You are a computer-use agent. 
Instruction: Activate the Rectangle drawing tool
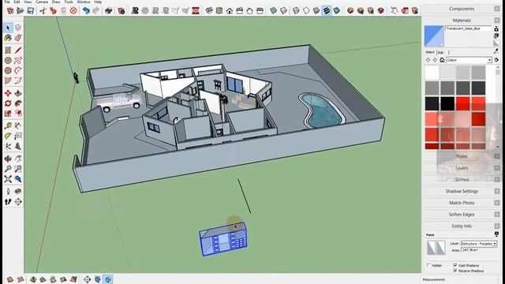(8, 50)
